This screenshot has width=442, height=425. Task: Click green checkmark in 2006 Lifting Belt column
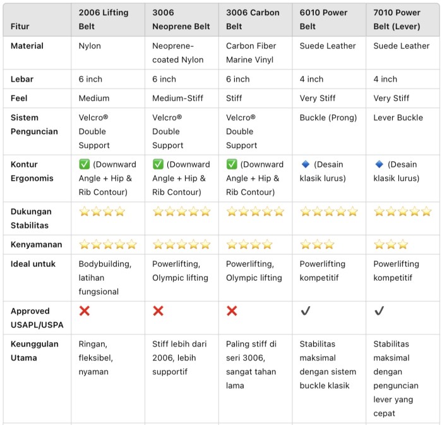tap(84, 164)
